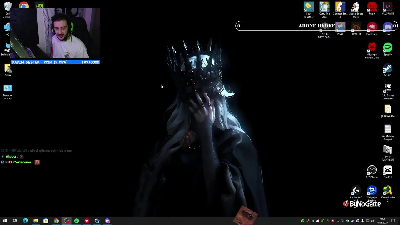
Task: Open Goose Goose Duck shortcut
Action: click(x=356, y=10)
